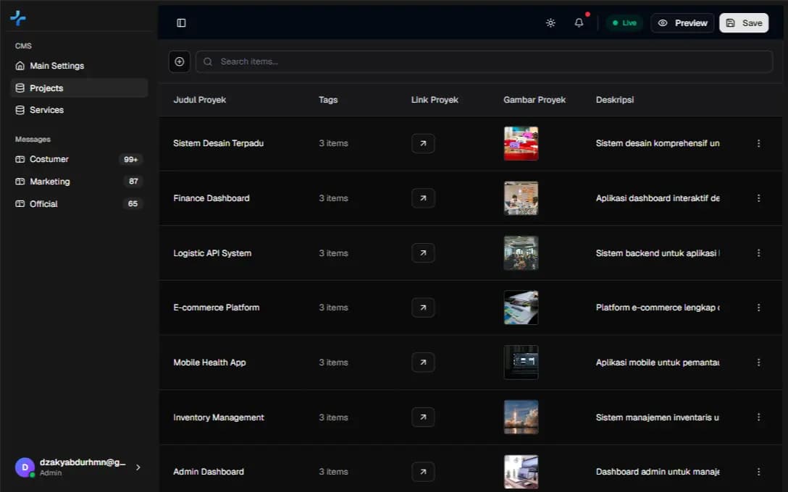Click Deskripsi column header
This screenshot has height=492, width=788.
pyautogui.click(x=615, y=100)
